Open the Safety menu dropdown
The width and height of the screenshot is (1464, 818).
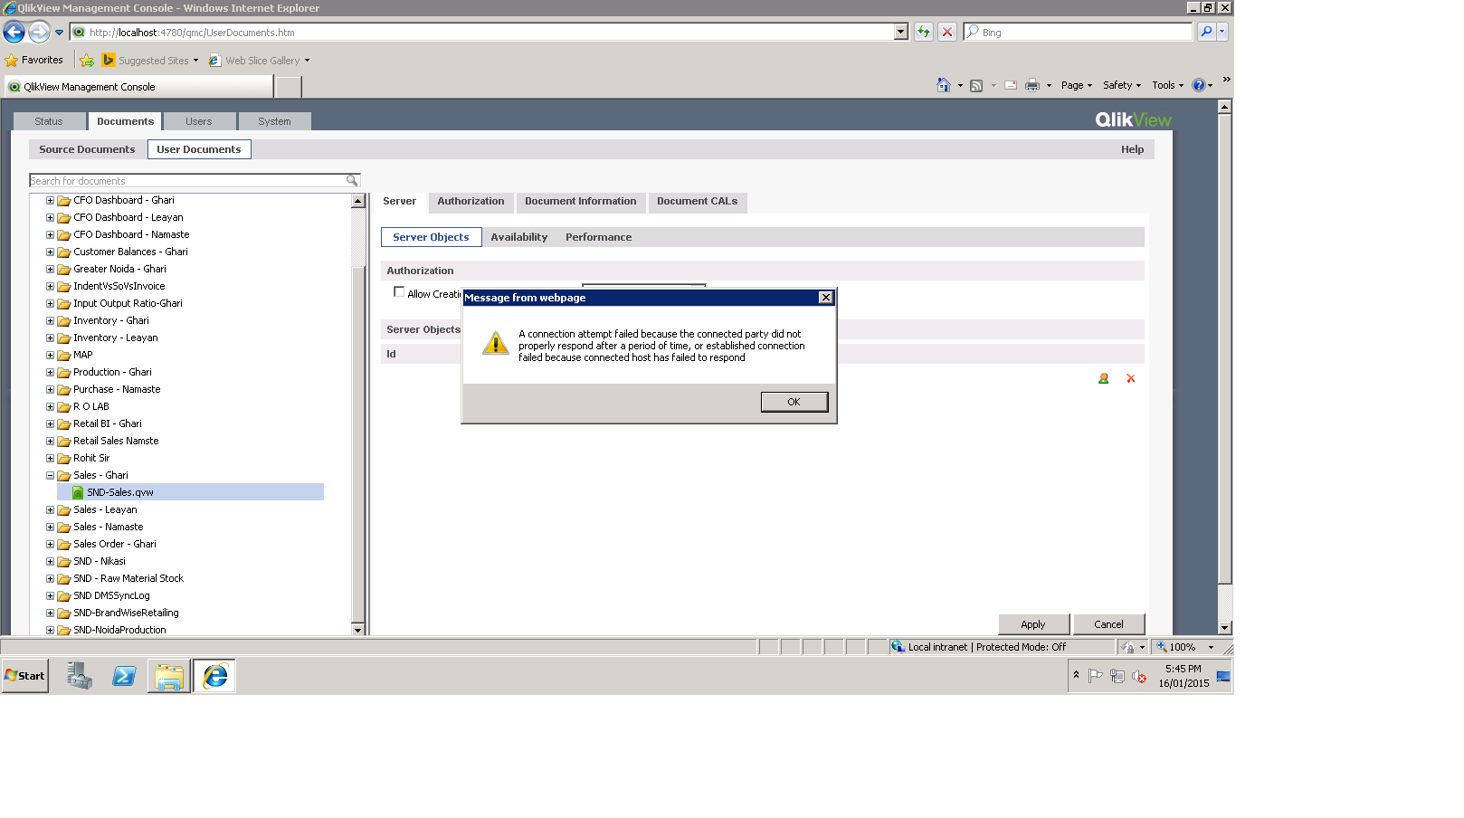1122,85
